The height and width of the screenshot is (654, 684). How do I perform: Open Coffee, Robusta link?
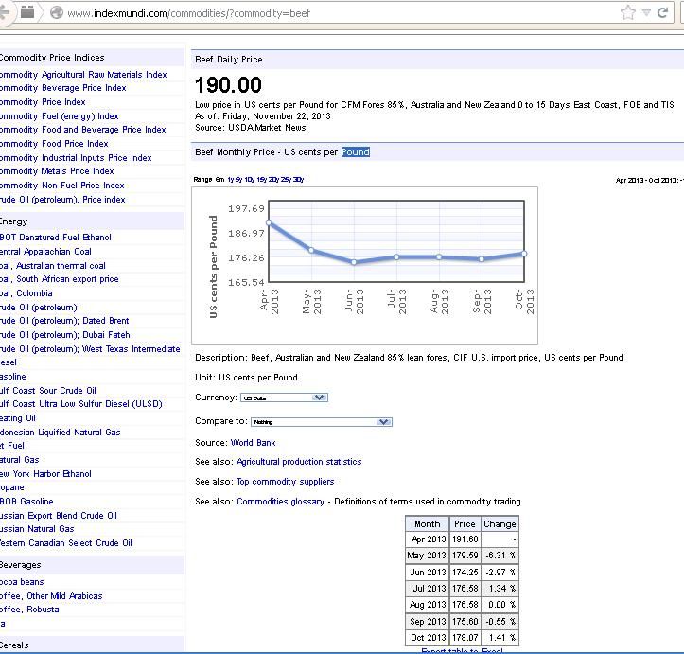click(x=29, y=610)
